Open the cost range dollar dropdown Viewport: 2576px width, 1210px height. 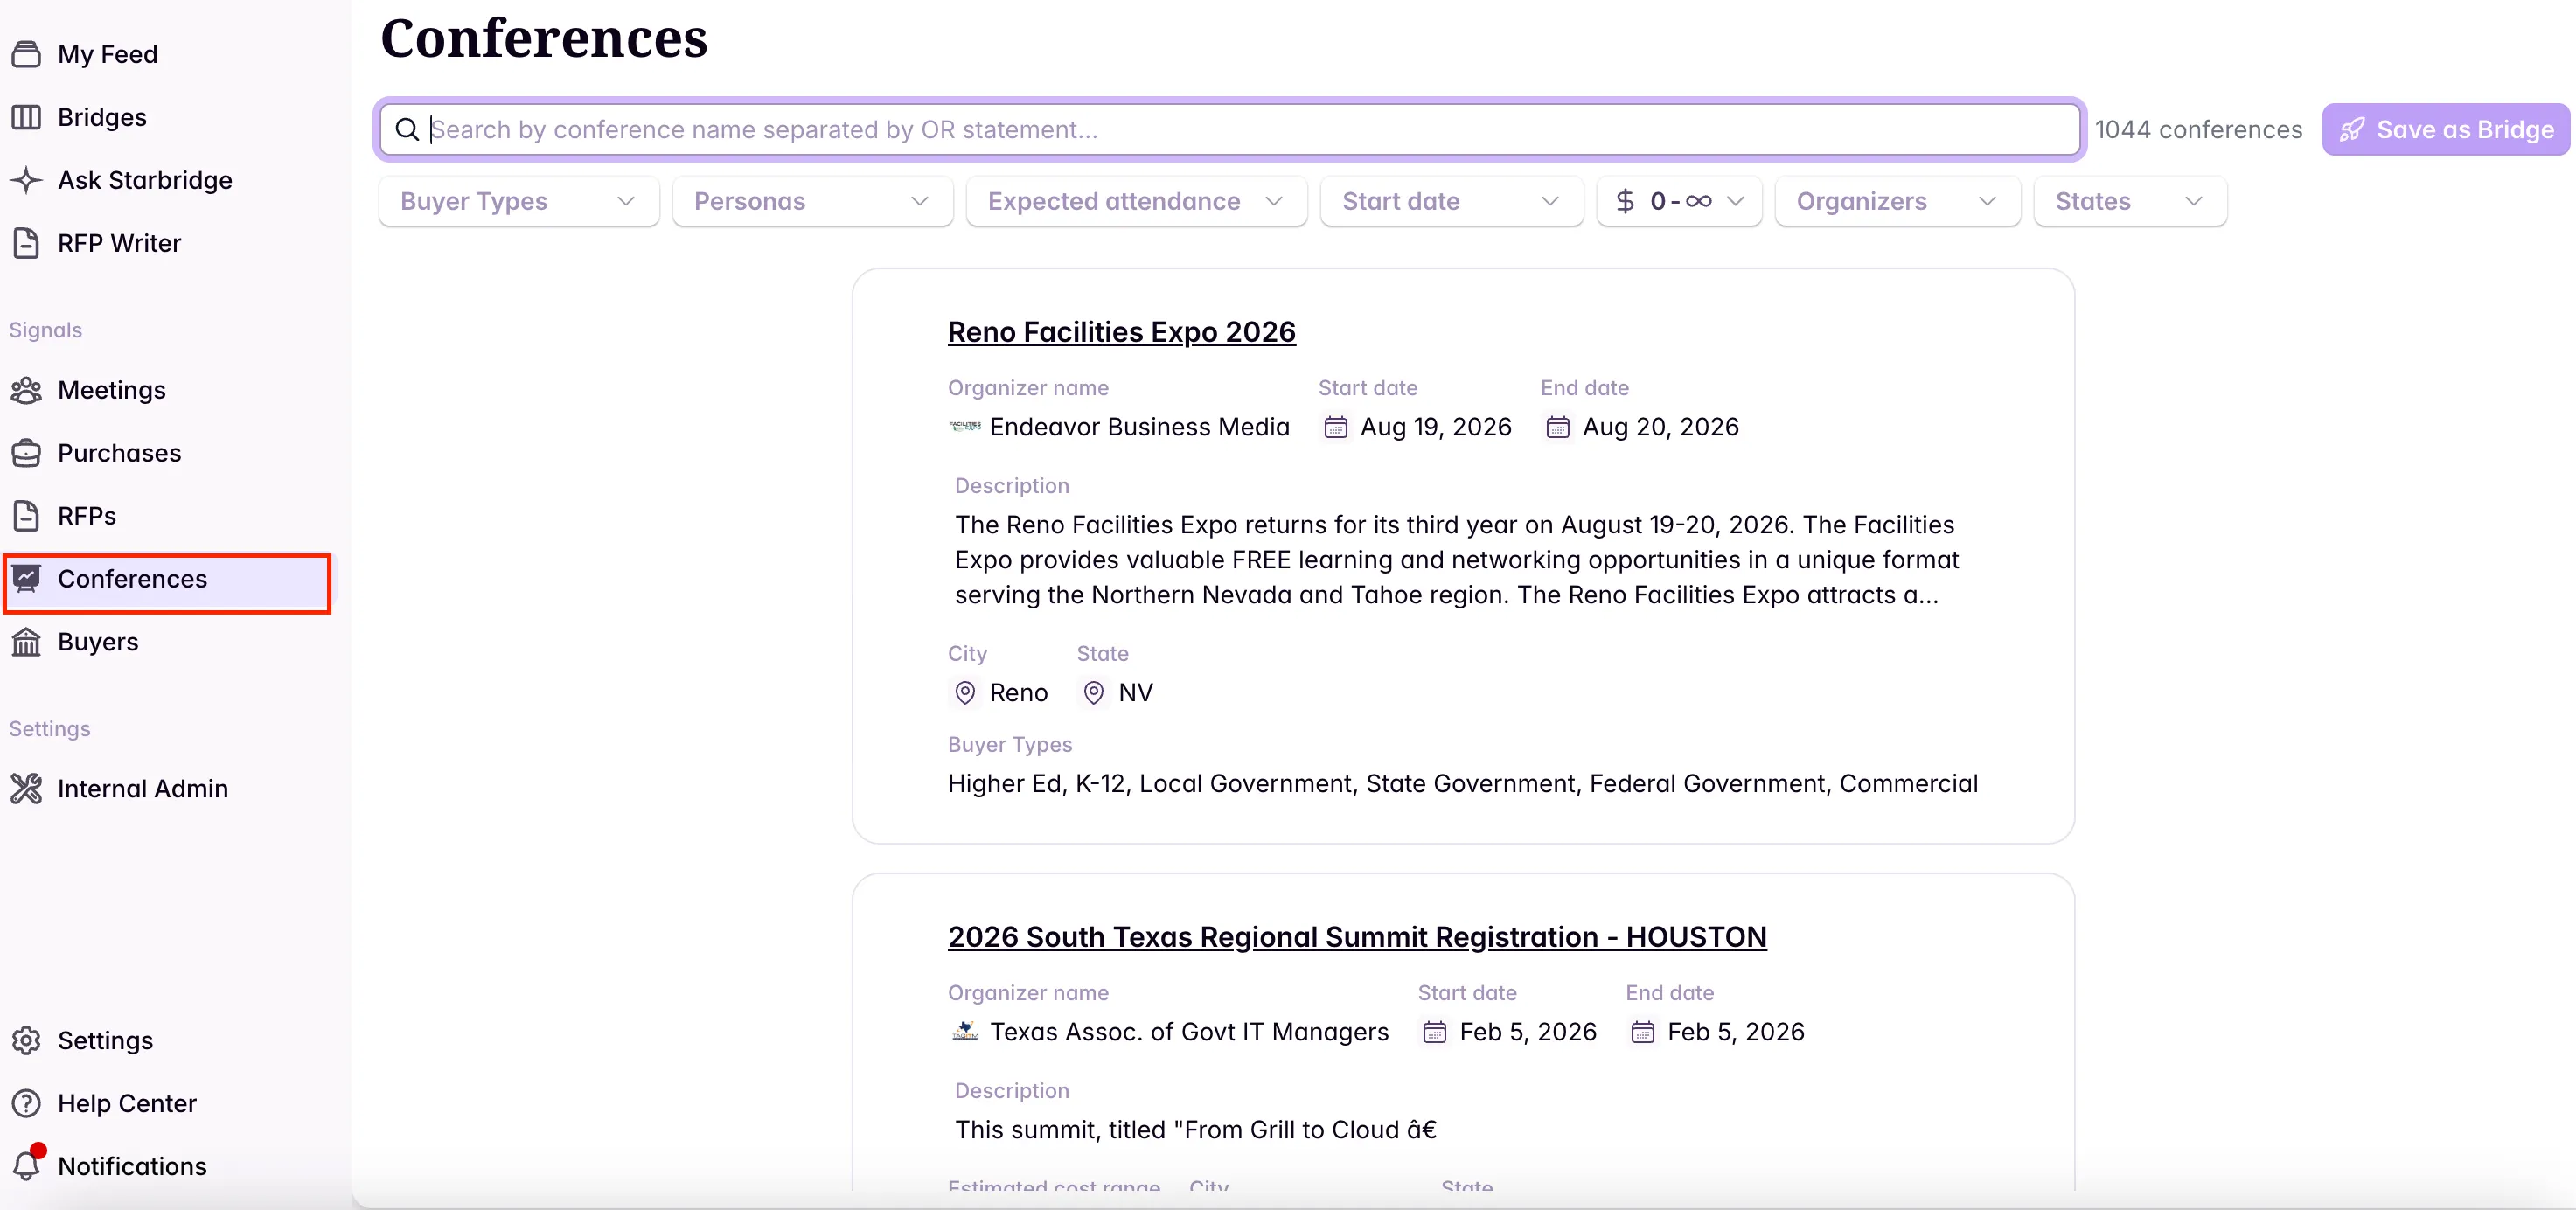click(1678, 202)
